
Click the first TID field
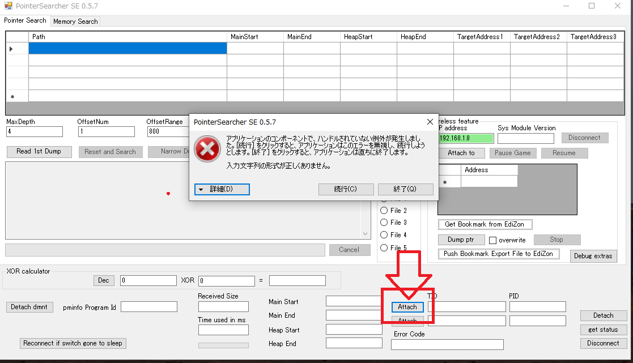(x=467, y=307)
